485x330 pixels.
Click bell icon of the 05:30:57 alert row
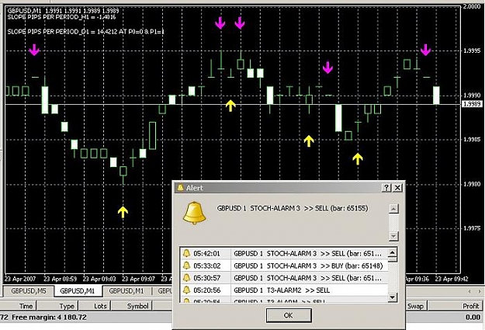pyautogui.click(x=186, y=278)
